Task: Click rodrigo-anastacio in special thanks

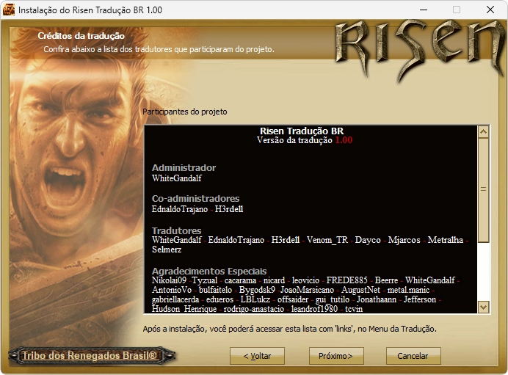Action: pos(254,309)
